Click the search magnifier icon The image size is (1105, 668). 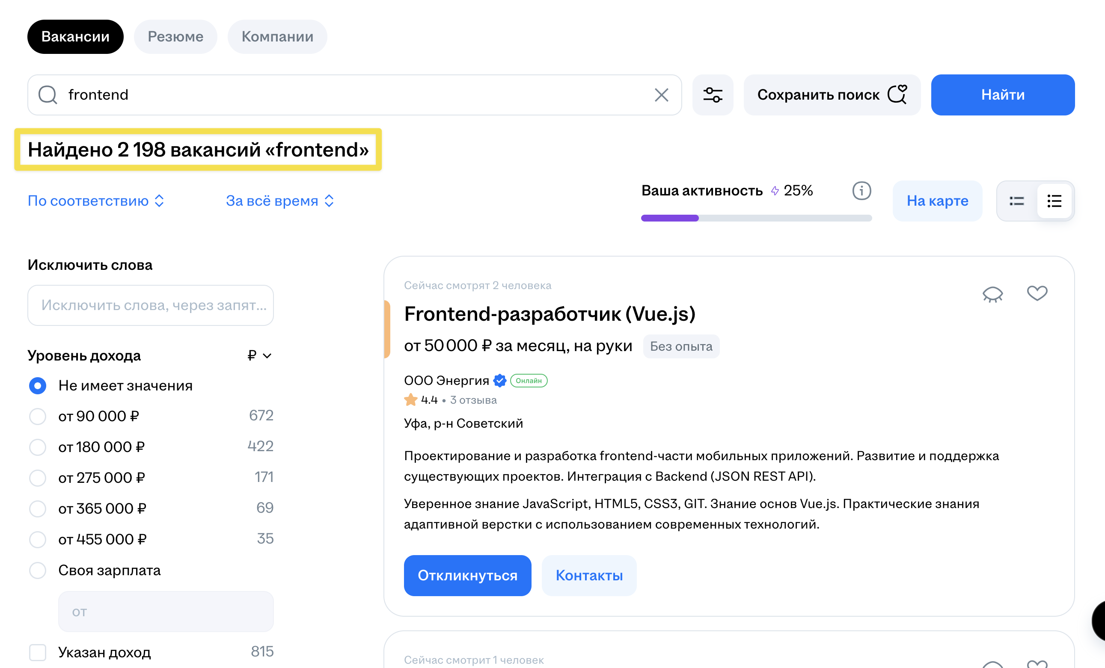48,95
